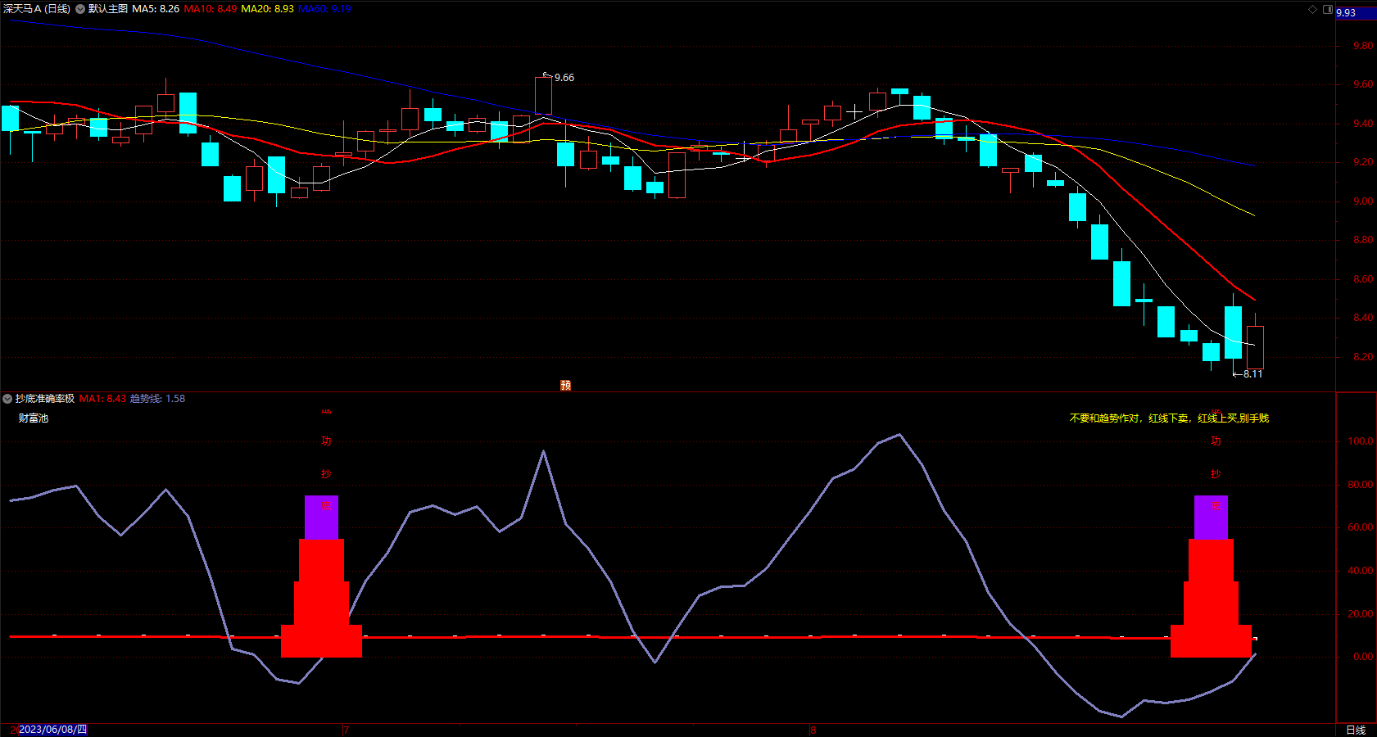Viewport: 1377px width, 737px height.
Task: Click the 财富池 label
Action: tap(34, 418)
